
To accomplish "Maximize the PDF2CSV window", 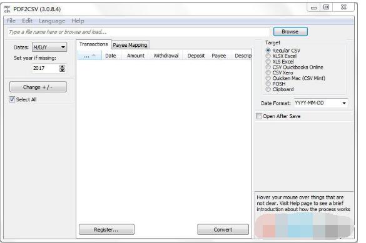I will pos(326,7).
